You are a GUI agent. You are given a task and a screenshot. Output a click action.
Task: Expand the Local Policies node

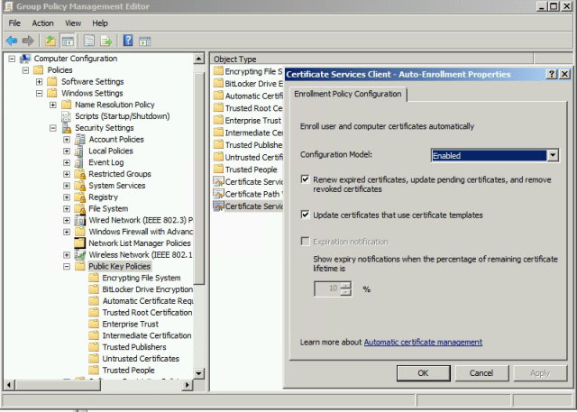67,151
